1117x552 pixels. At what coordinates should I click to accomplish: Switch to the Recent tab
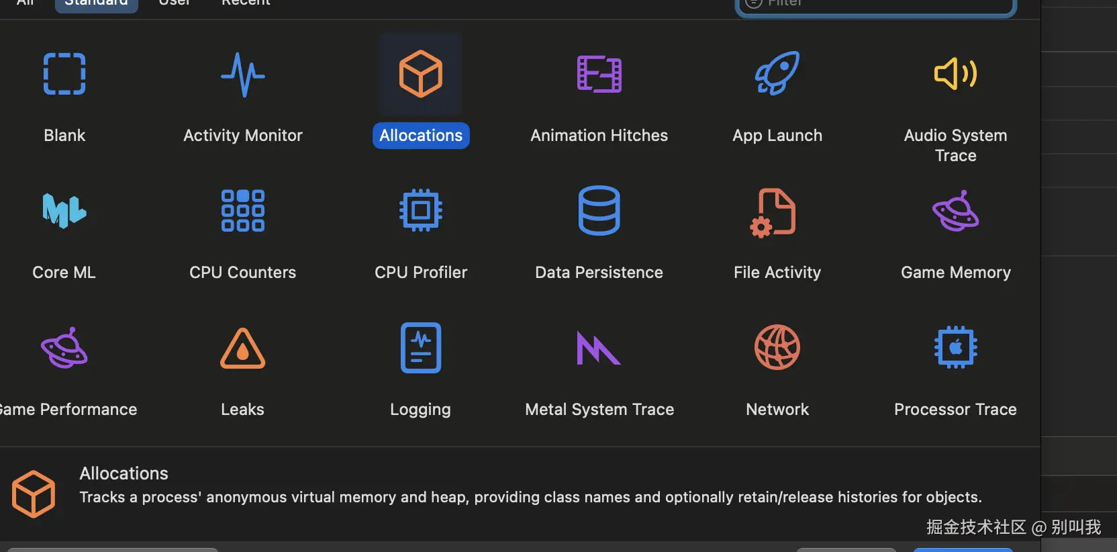246,3
